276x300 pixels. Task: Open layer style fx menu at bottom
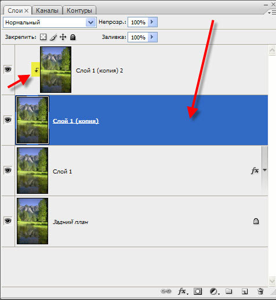[x=183, y=291]
